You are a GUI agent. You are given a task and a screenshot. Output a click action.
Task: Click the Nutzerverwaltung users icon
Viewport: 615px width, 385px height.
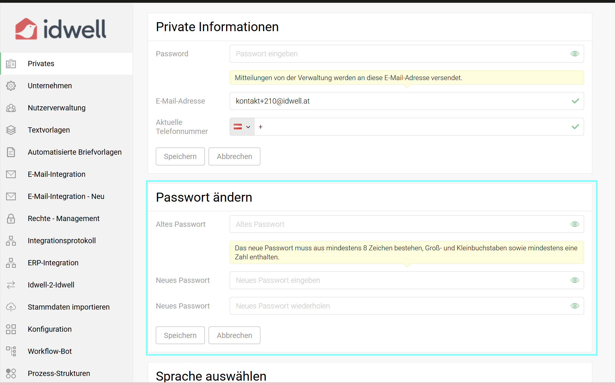coord(11,108)
